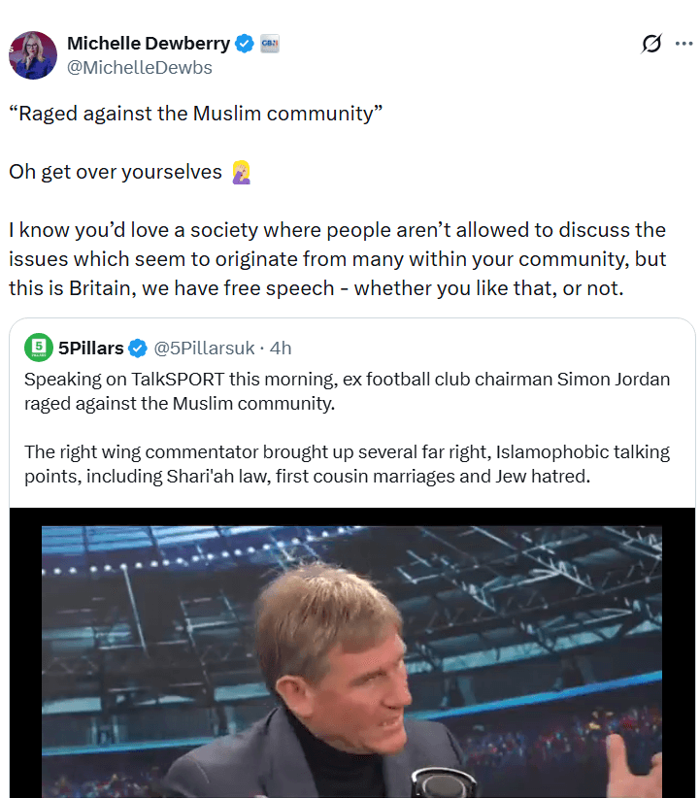Click the quoted post card header area
This screenshot has width=700, height=798.
(351, 349)
